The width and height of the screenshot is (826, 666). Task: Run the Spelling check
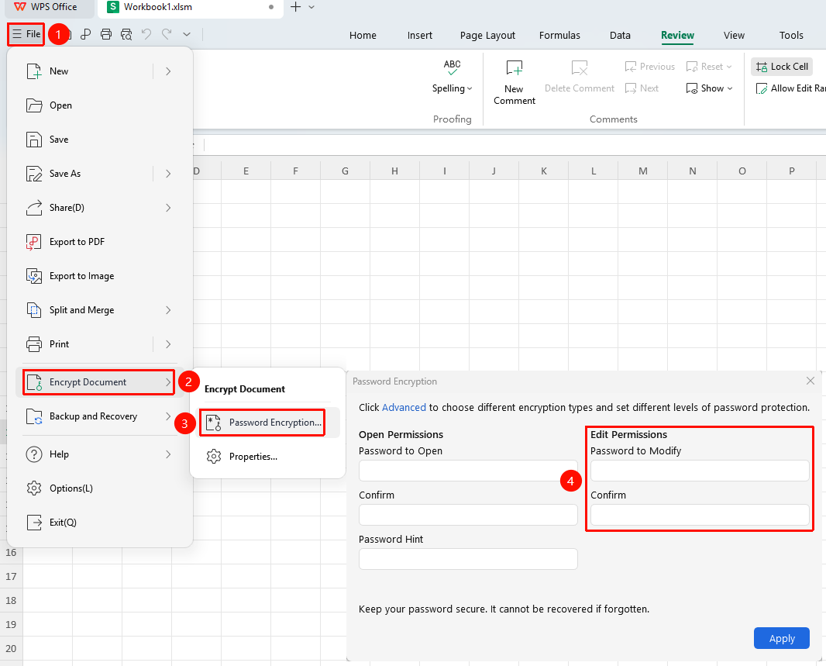(x=452, y=77)
